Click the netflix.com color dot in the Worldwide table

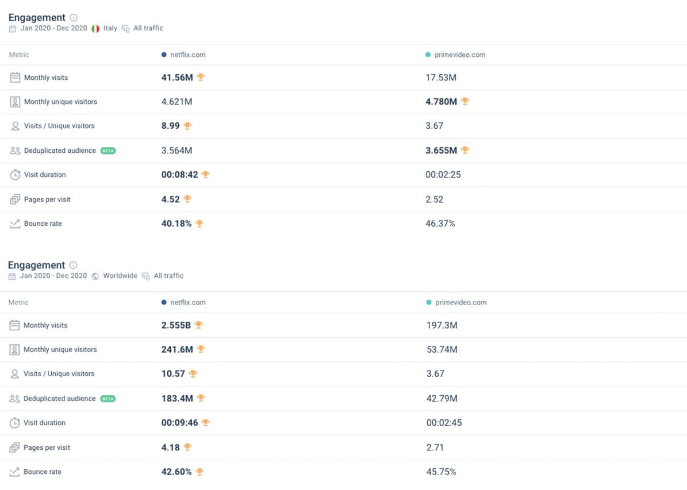(164, 303)
